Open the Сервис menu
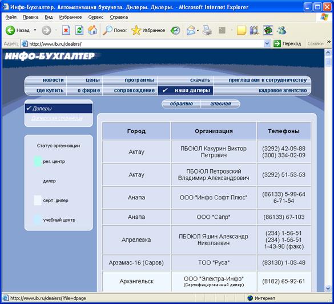This screenshot has width=334, height=304. click(x=96, y=17)
